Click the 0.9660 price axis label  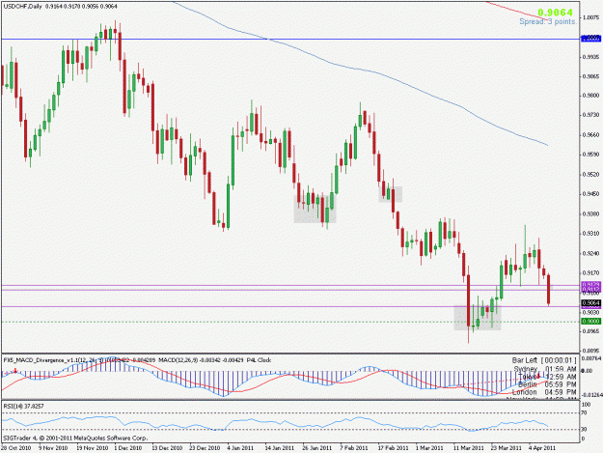click(591, 135)
